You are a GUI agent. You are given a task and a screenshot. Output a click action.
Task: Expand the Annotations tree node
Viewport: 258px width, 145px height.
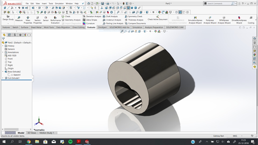click(x=3, y=52)
